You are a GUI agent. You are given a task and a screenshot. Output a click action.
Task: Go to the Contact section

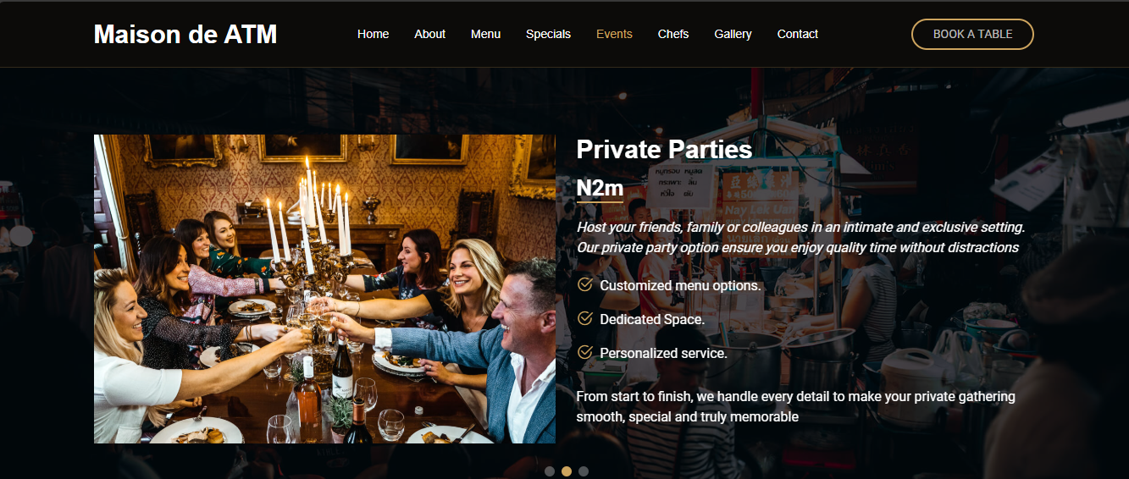click(x=798, y=34)
